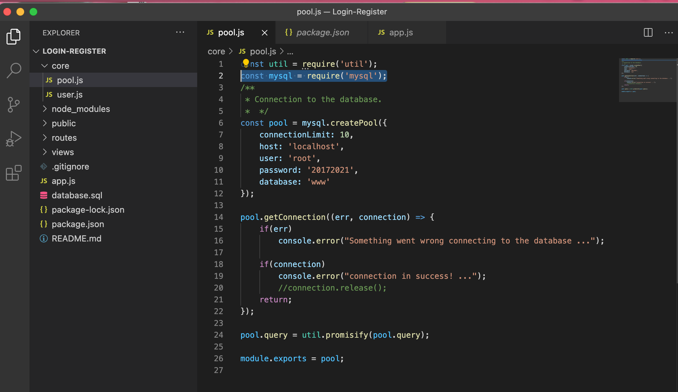Open editor More Actions ellipsis

click(x=669, y=32)
